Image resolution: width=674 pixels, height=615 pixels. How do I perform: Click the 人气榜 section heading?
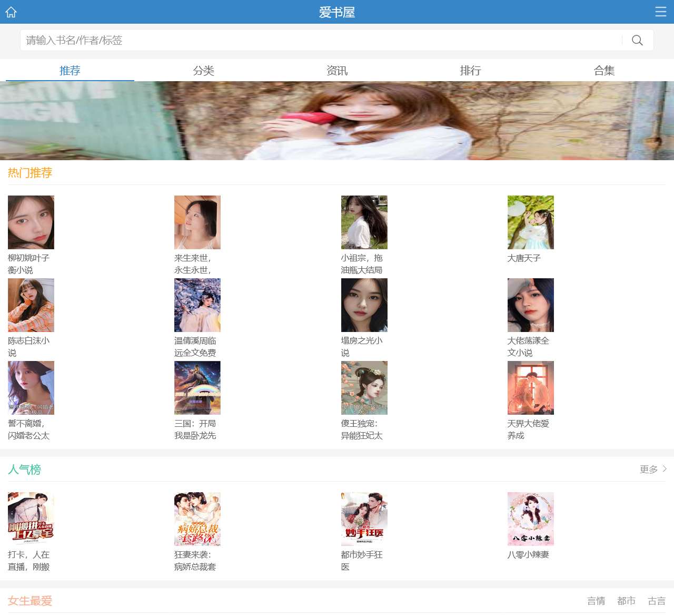tap(24, 470)
